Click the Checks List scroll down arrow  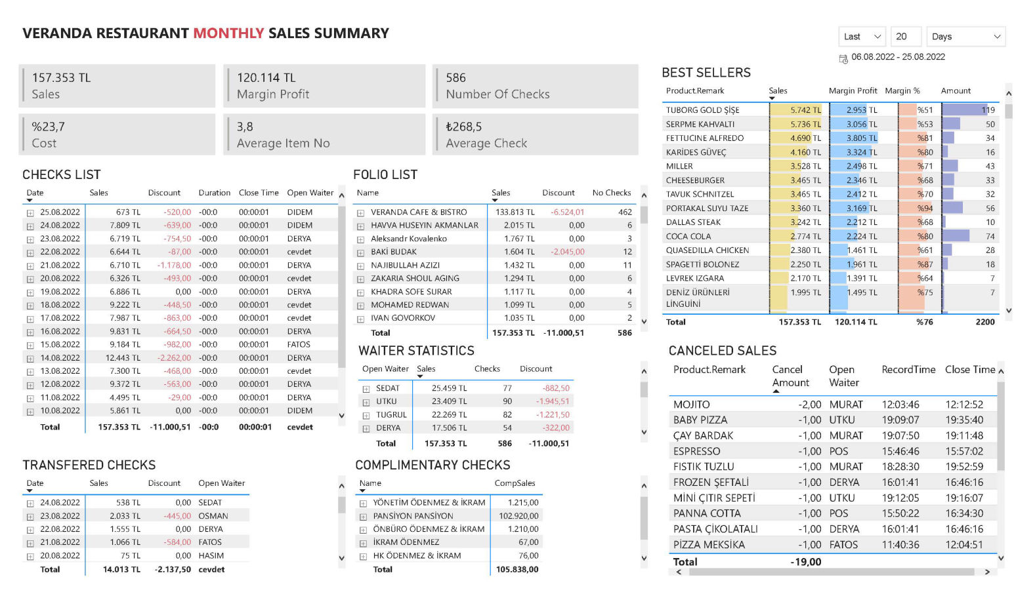341,416
